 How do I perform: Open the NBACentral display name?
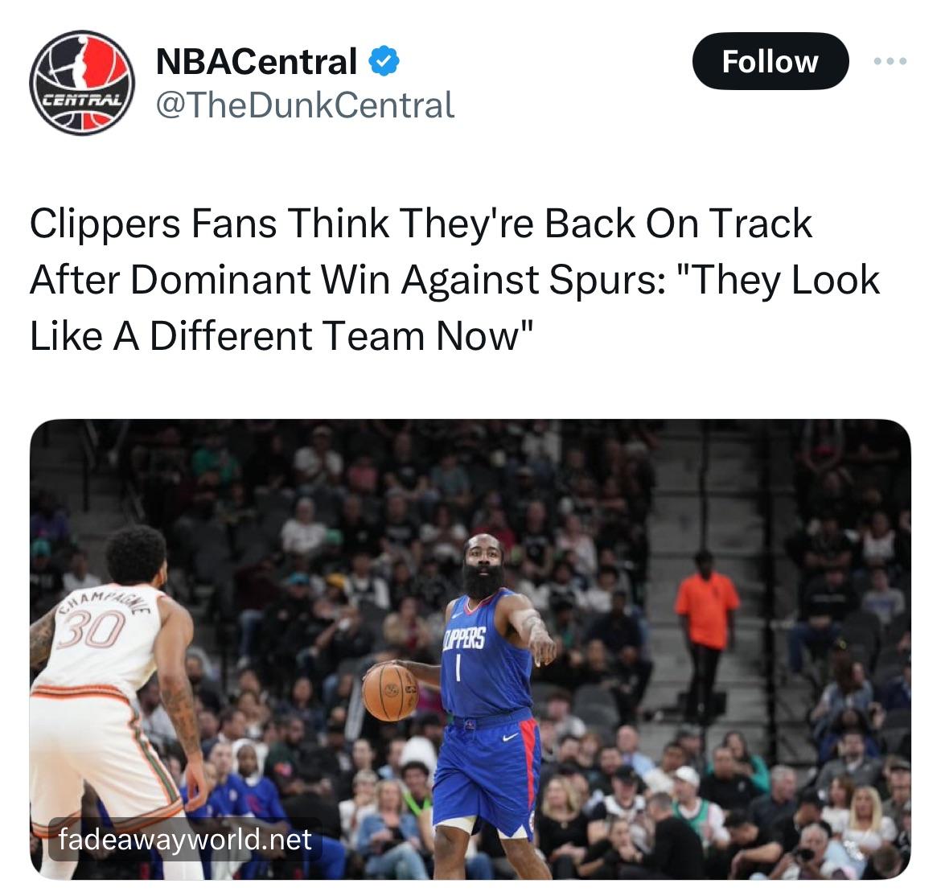(257, 61)
